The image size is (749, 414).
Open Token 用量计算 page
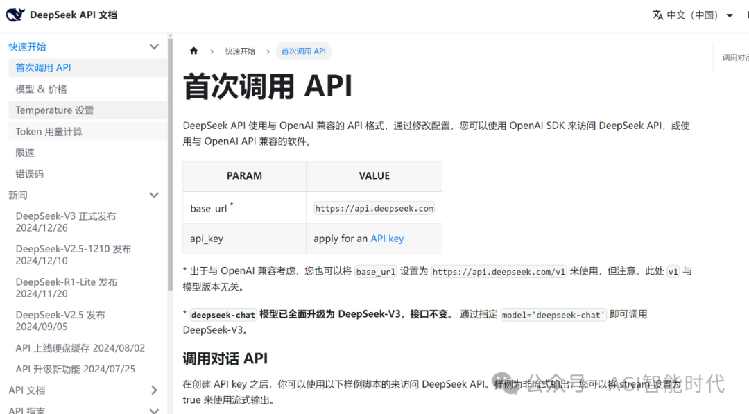[x=87, y=132]
